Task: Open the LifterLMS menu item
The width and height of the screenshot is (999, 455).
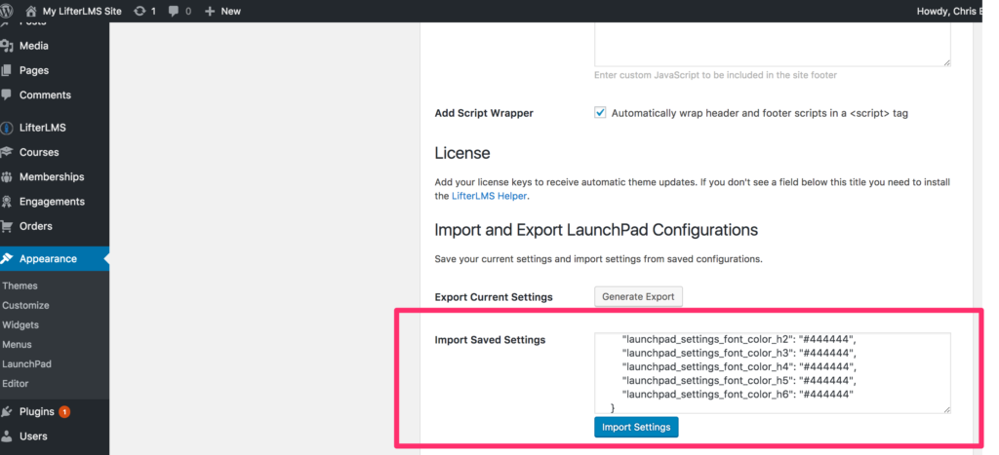Action: click(43, 128)
